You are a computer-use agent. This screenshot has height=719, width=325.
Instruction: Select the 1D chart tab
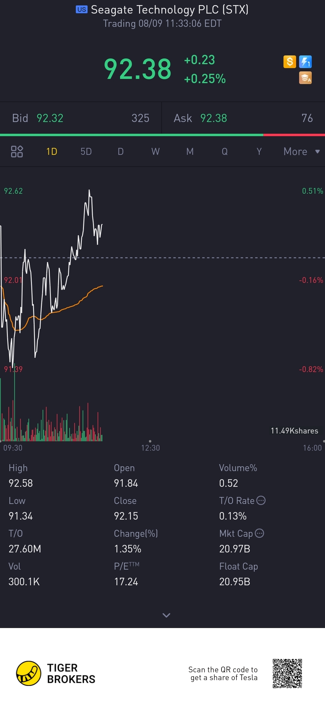click(52, 152)
